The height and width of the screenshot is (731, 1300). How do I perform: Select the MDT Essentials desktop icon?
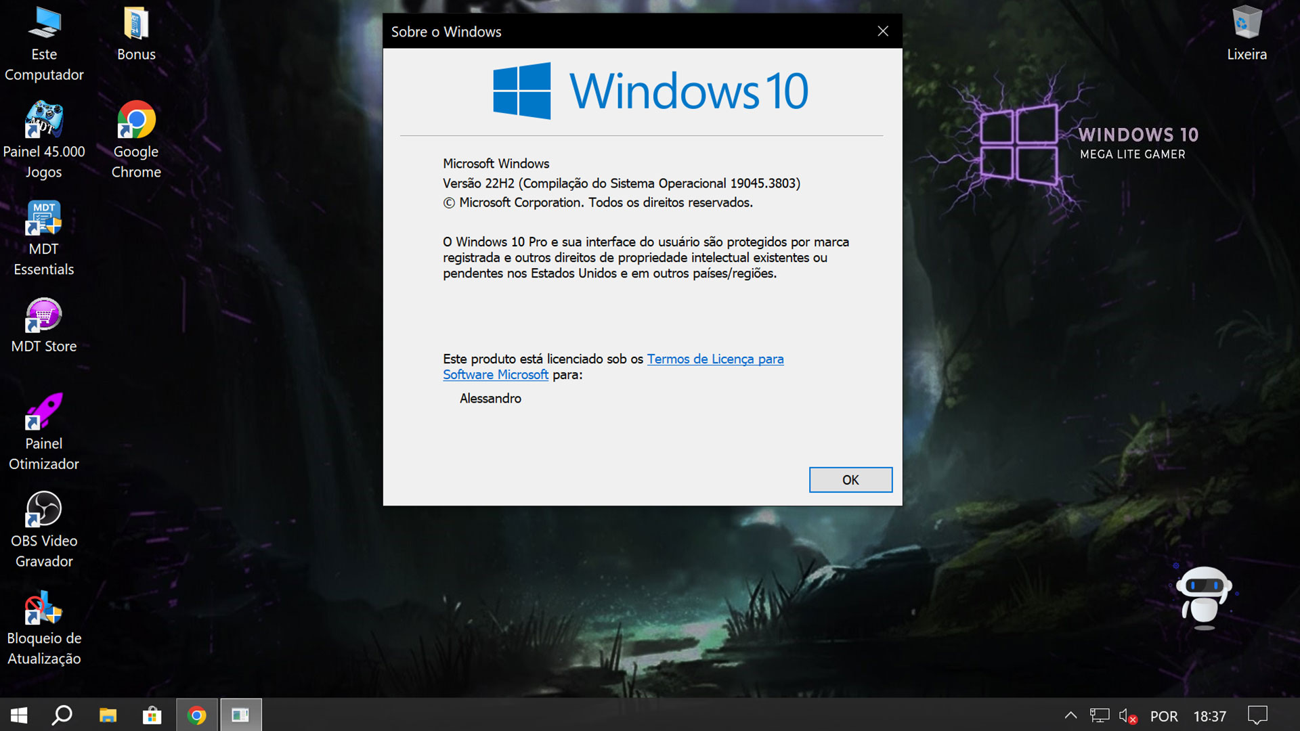(44, 219)
